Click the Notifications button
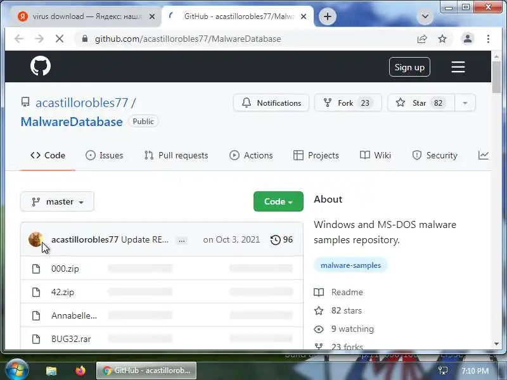This screenshot has width=507, height=380. point(271,103)
